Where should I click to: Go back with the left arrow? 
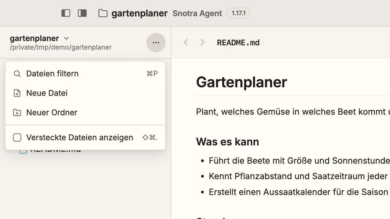tap(186, 43)
